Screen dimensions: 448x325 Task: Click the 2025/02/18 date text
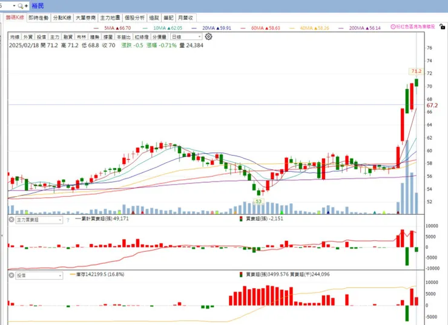click(x=24, y=45)
